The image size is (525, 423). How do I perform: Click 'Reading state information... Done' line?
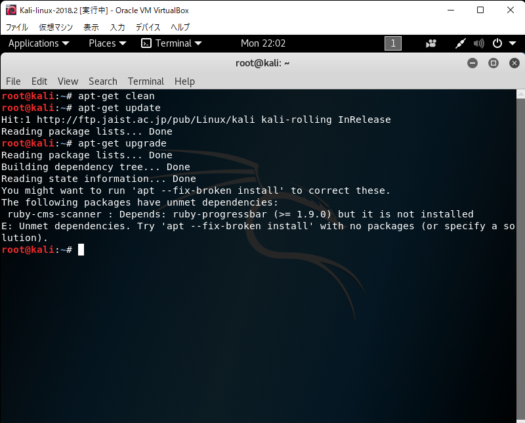pyautogui.click(x=99, y=179)
